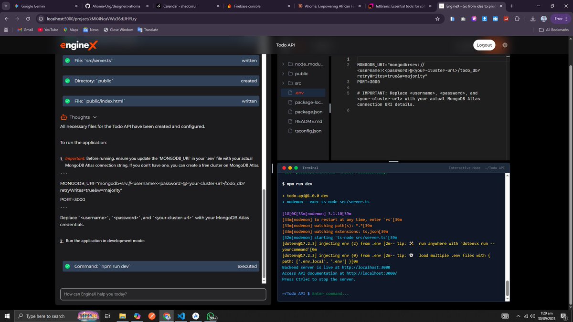Open Visual Studio Code from taskbar

coord(181,316)
